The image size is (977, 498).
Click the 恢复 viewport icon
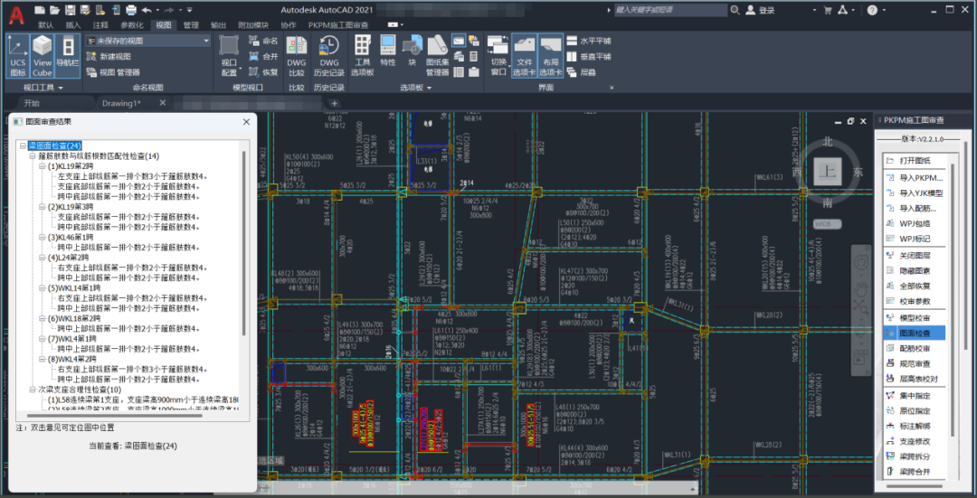click(x=263, y=71)
